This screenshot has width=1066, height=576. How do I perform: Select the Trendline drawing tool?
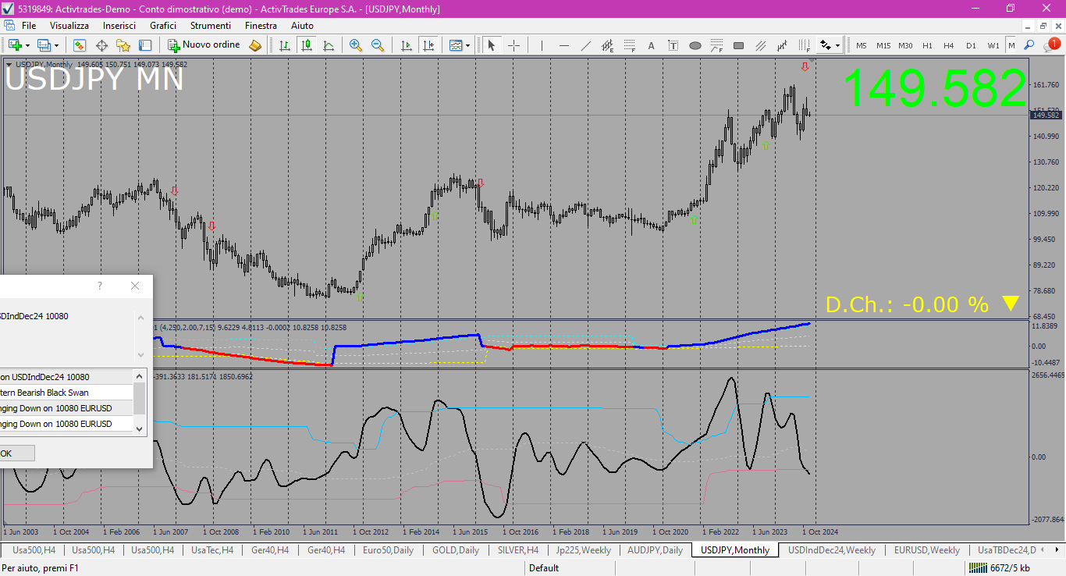click(585, 45)
